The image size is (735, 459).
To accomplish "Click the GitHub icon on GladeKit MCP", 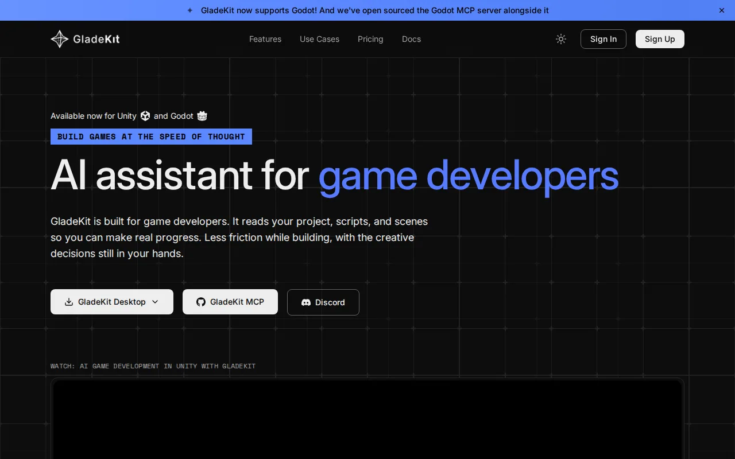I will [x=201, y=302].
